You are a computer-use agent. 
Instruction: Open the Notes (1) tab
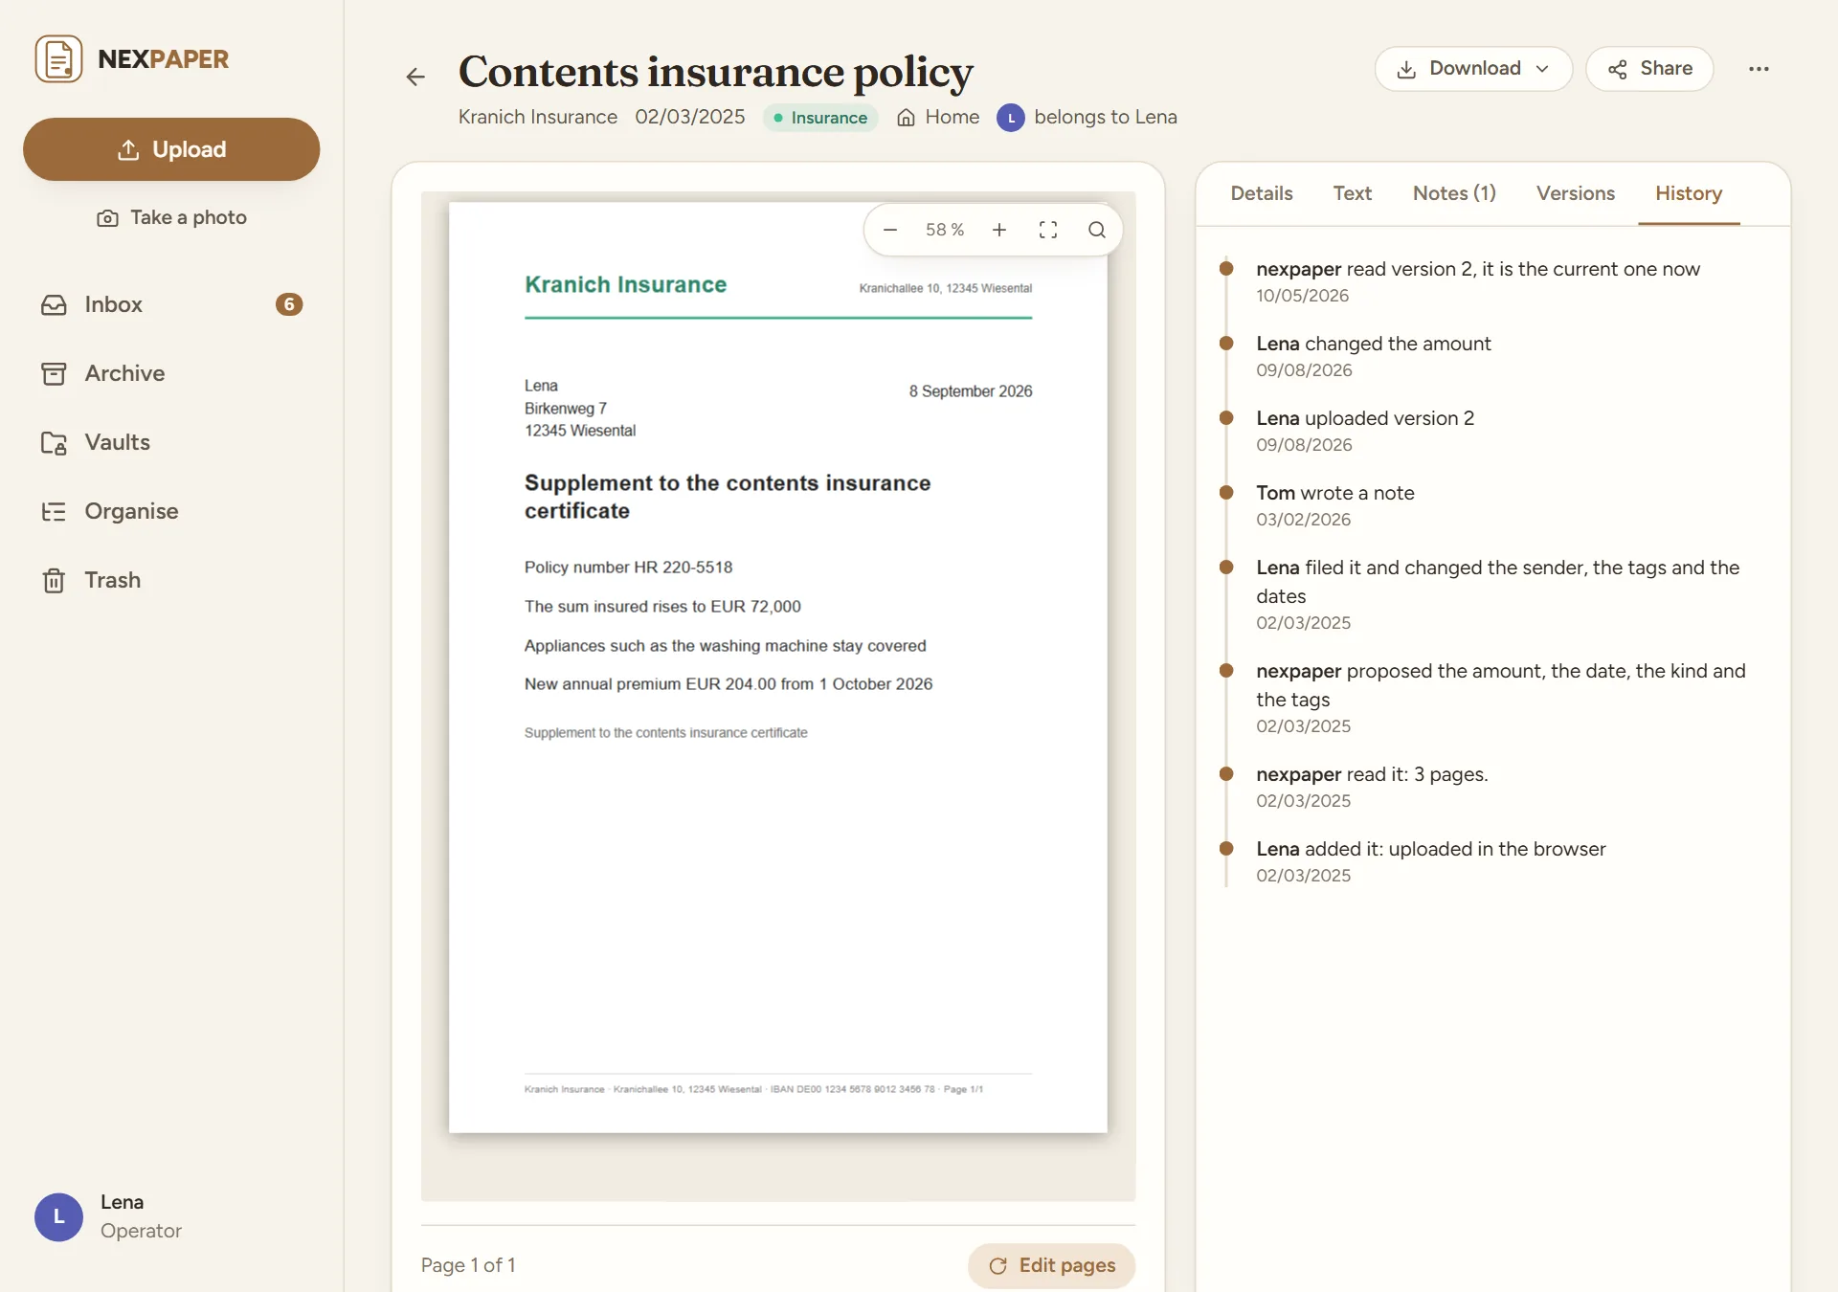[1454, 193]
